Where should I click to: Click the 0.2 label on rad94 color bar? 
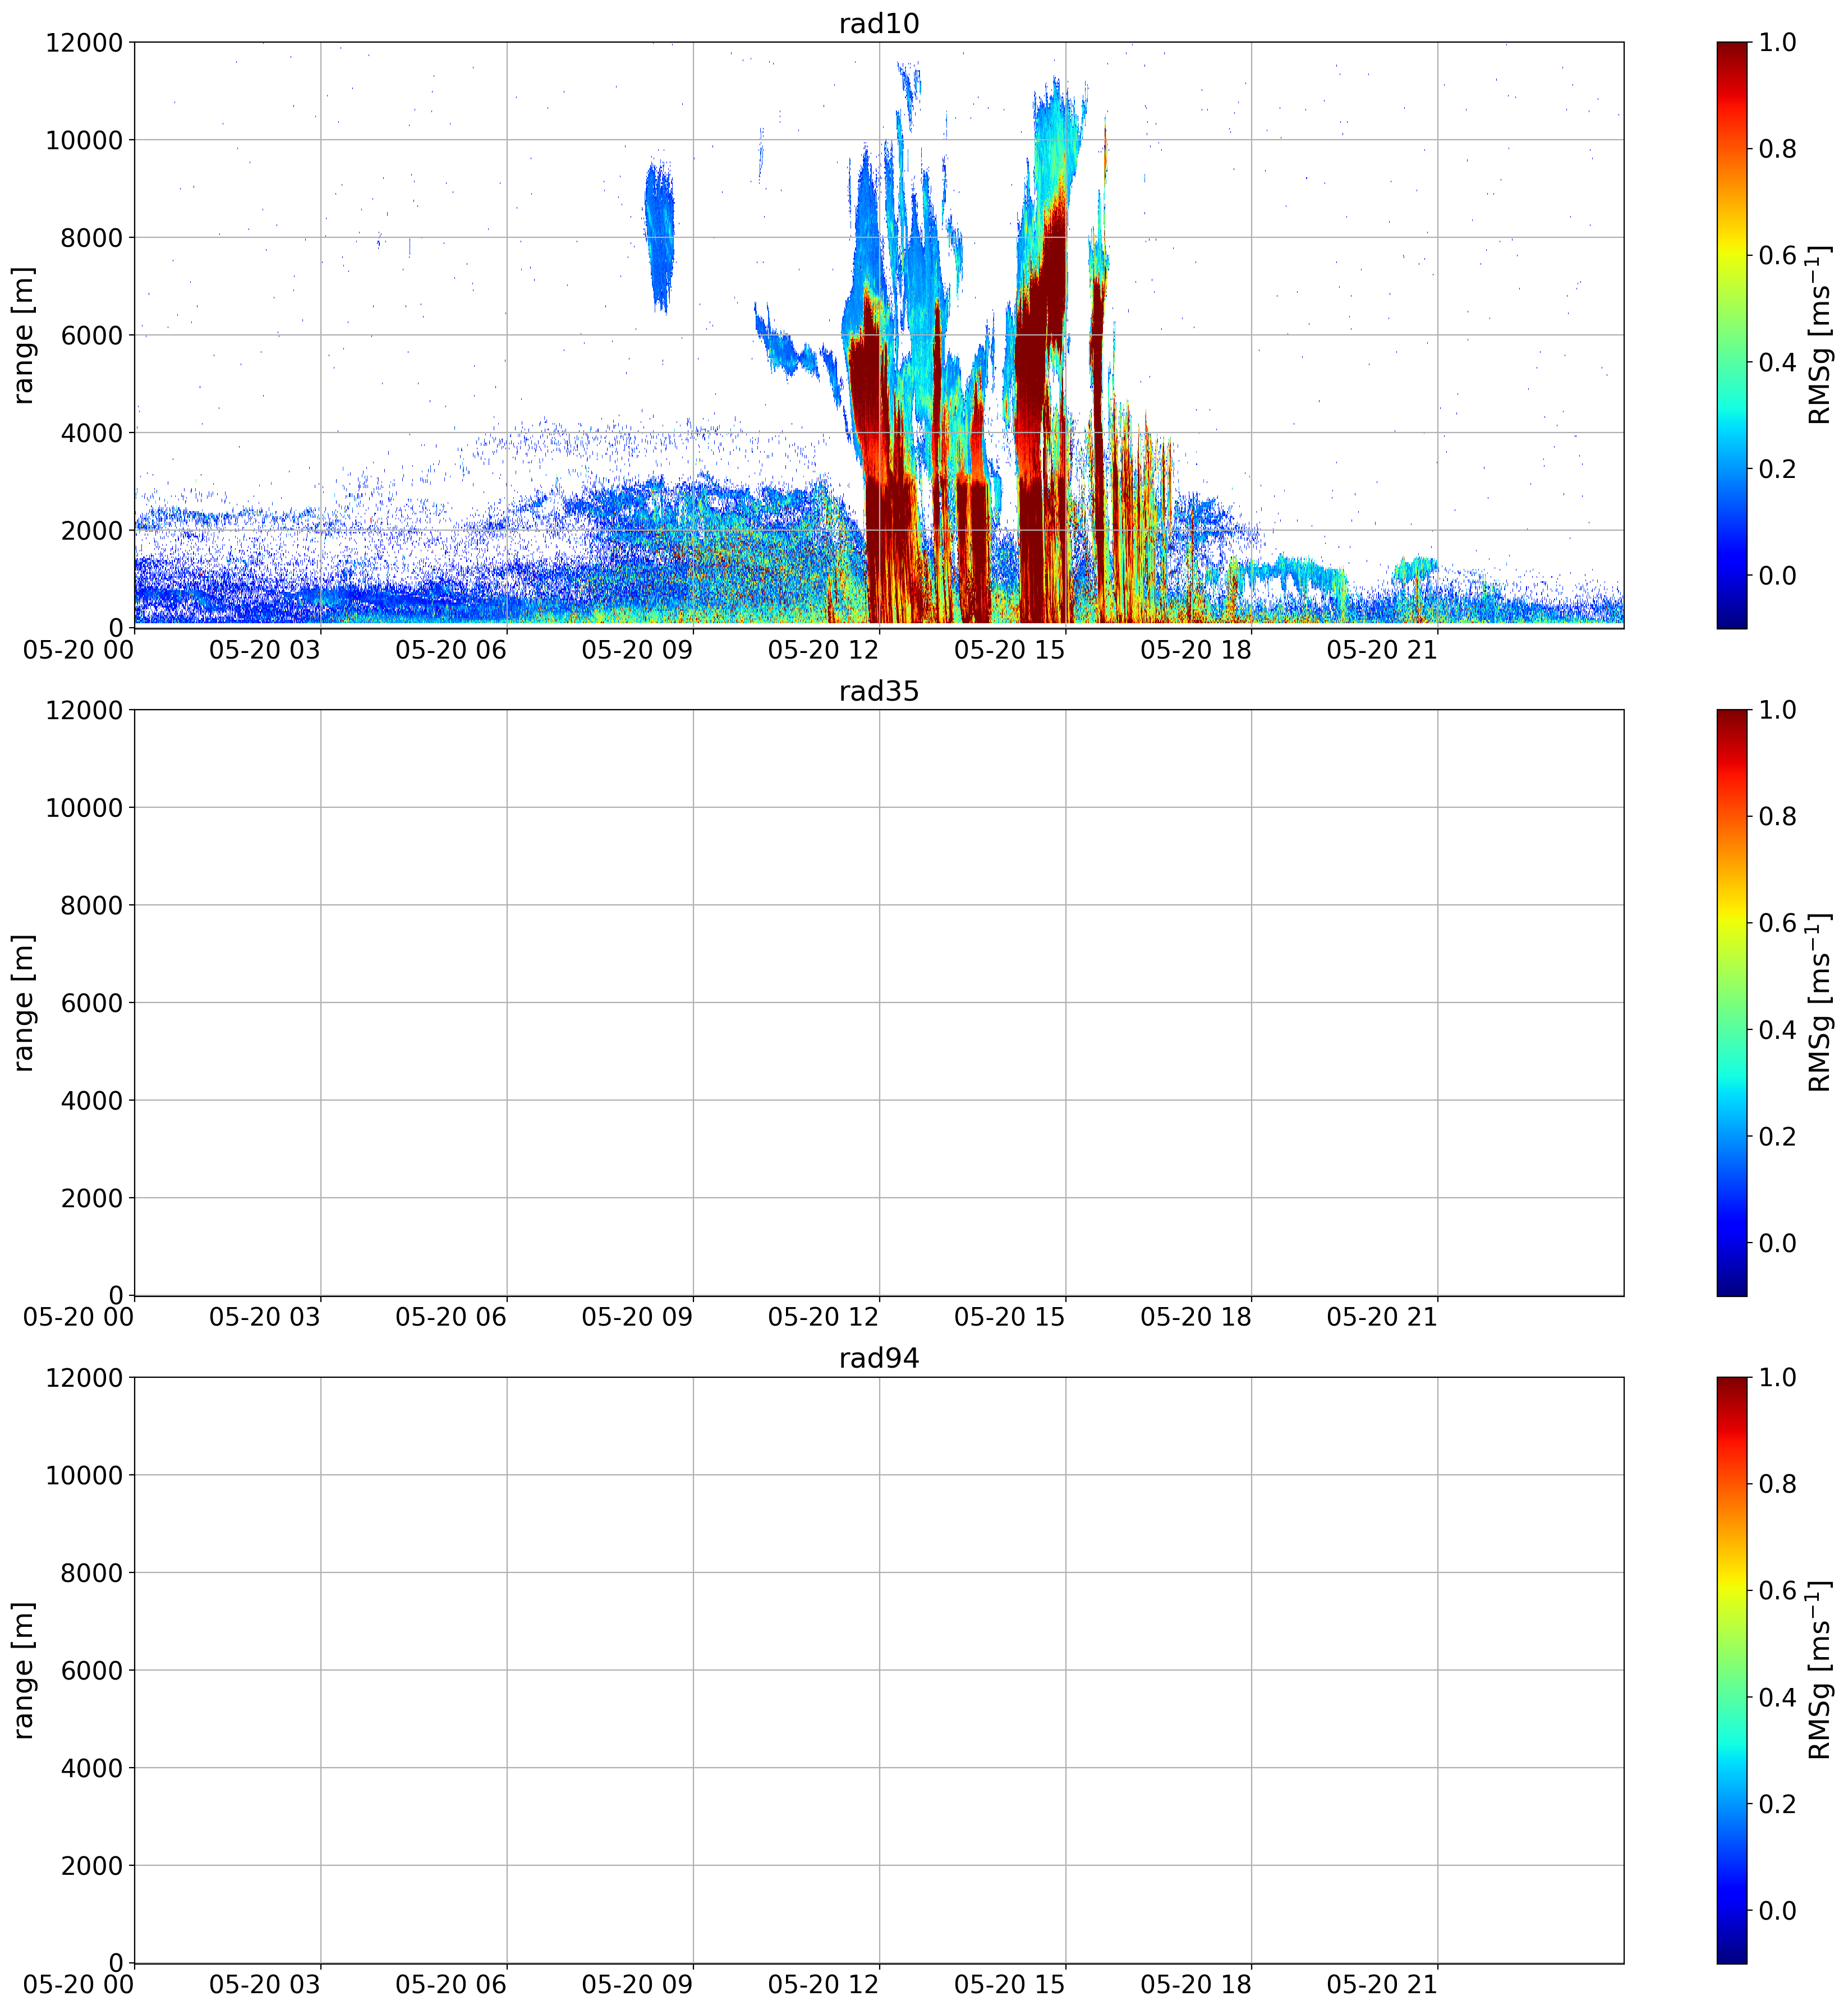[1777, 1803]
